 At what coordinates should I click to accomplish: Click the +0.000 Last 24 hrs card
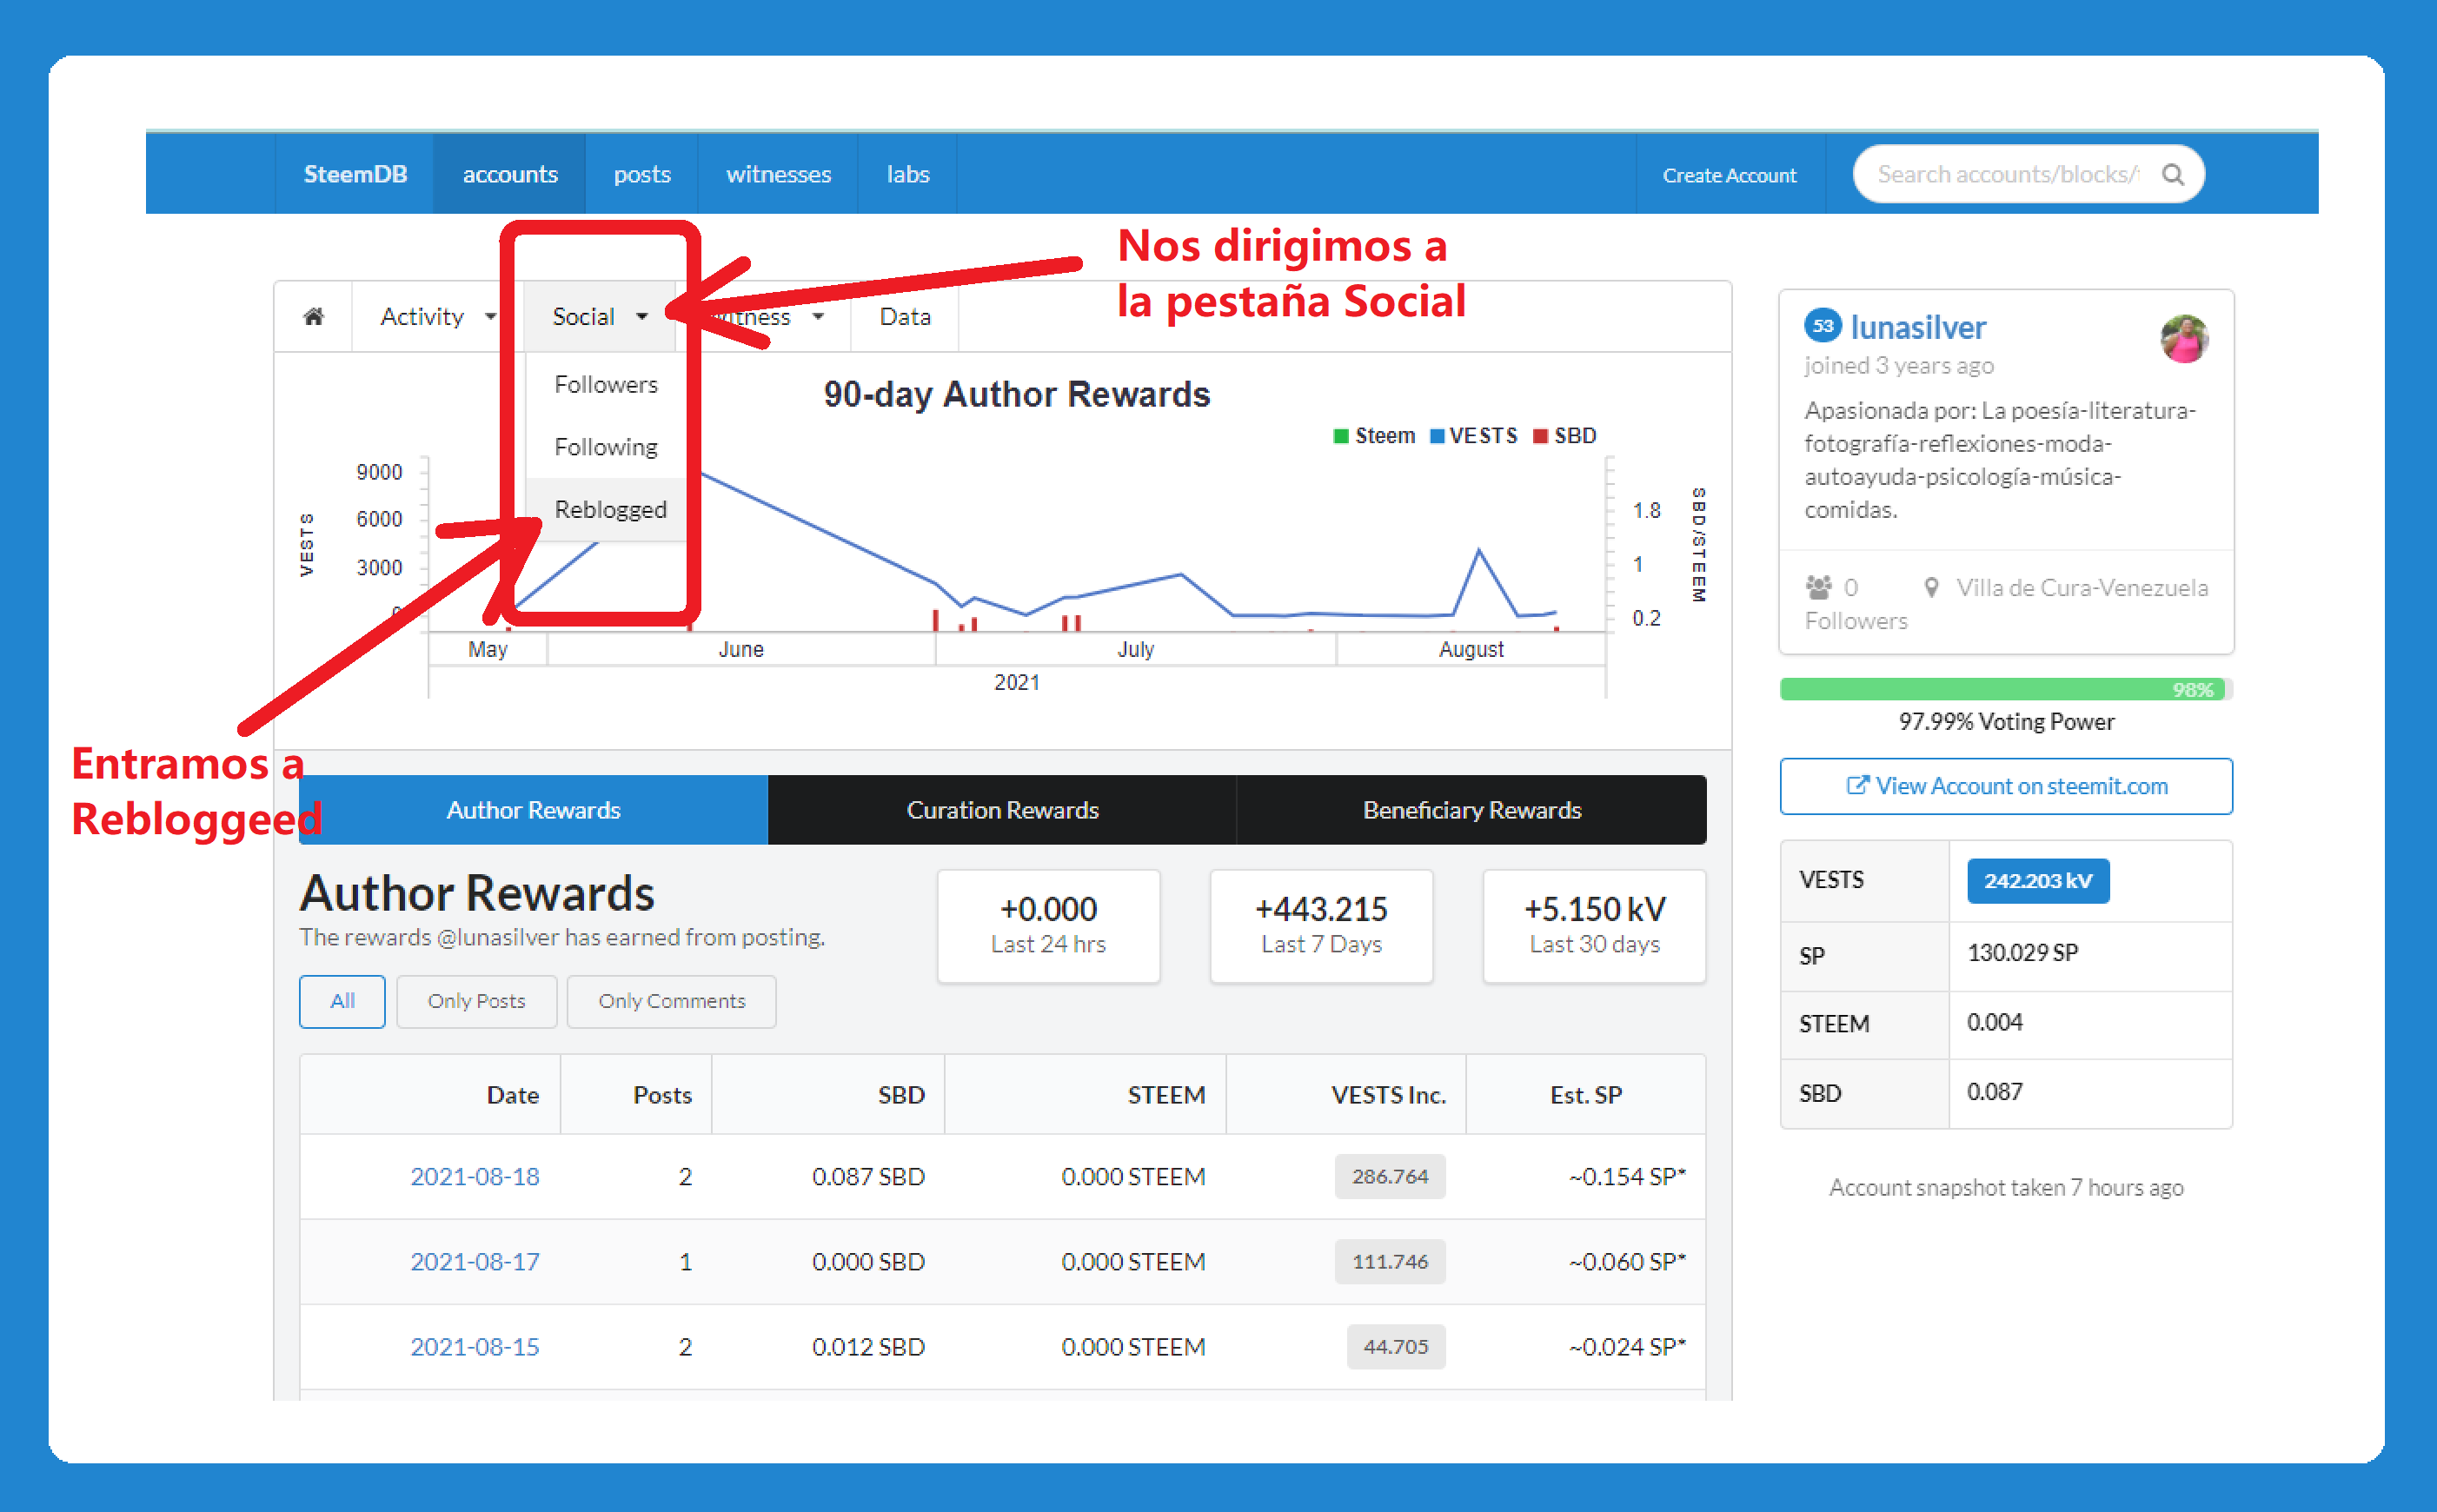[1048, 925]
